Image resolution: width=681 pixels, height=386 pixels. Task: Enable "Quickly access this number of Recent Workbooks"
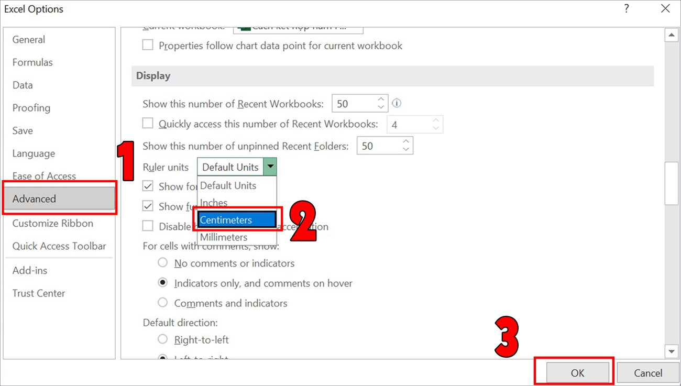click(148, 124)
